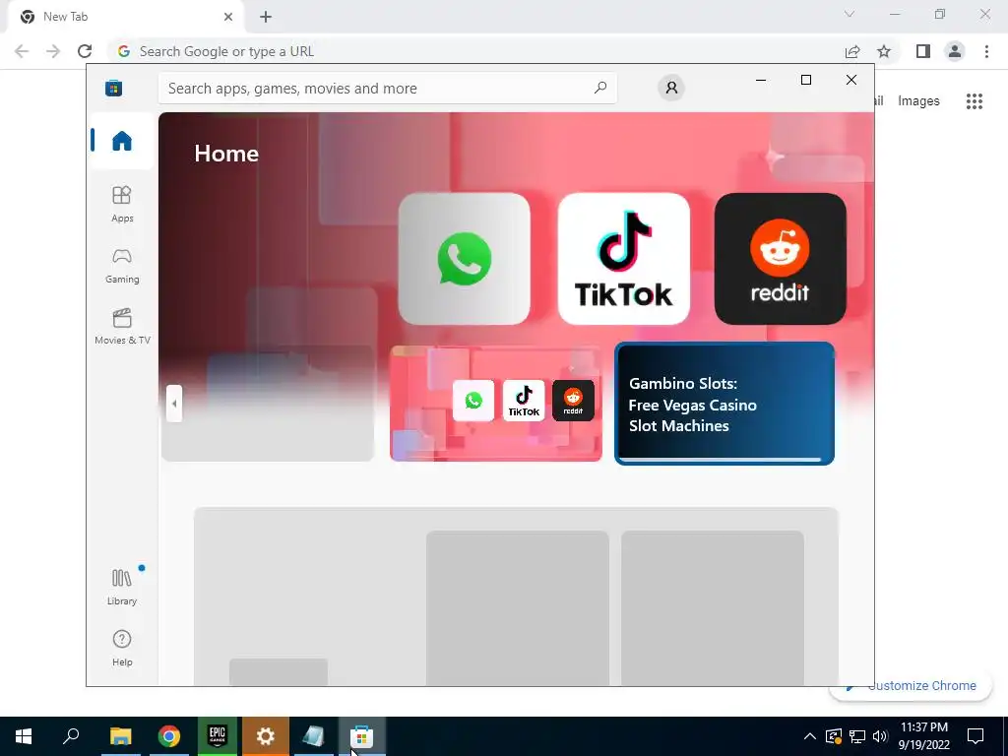Close the Microsoft Store window
The image size is (1008, 756).
[x=851, y=80]
